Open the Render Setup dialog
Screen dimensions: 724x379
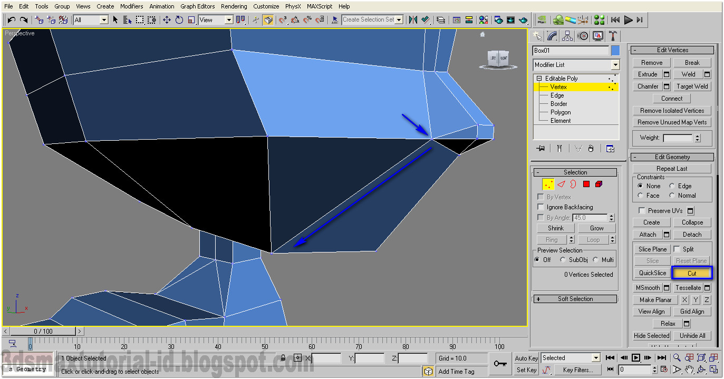click(498, 20)
